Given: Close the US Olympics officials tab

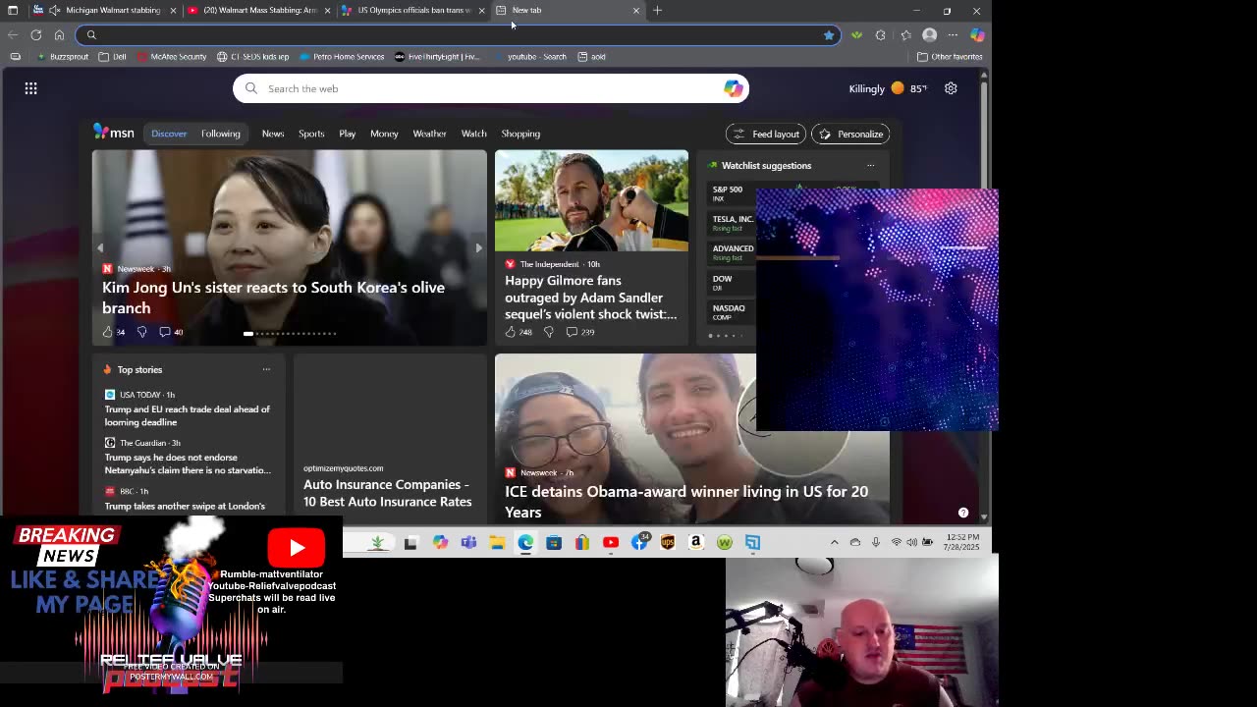Looking at the screenshot, I should (x=481, y=10).
